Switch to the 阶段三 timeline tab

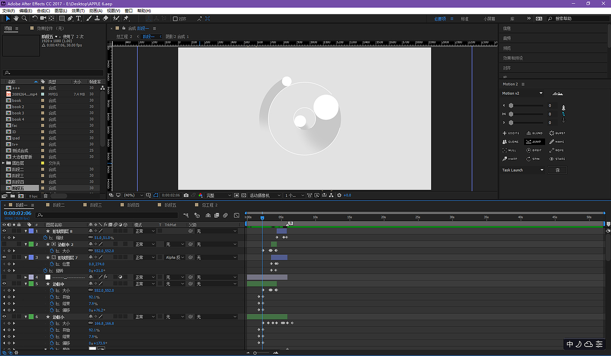[96, 205]
